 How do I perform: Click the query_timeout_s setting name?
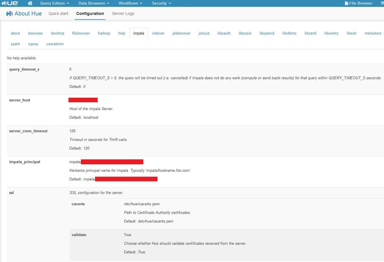coord(24,69)
